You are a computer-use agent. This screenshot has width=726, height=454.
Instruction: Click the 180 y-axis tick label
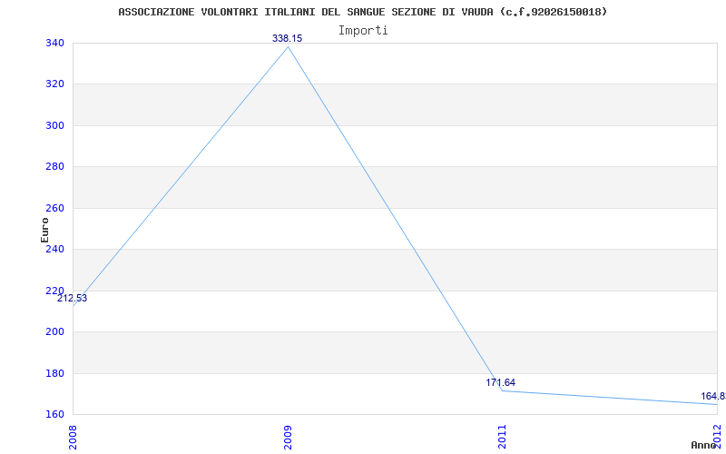pyautogui.click(x=54, y=373)
